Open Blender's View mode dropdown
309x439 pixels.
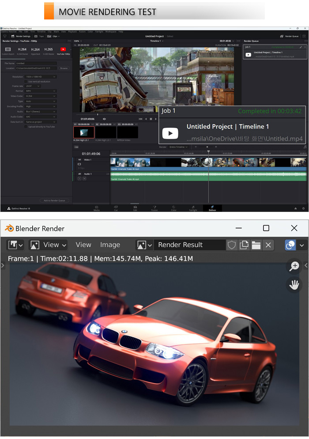(x=48, y=245)
